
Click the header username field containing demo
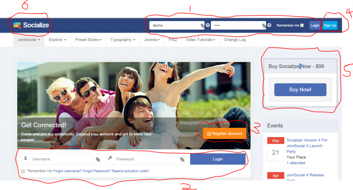(x=177, y=26)
